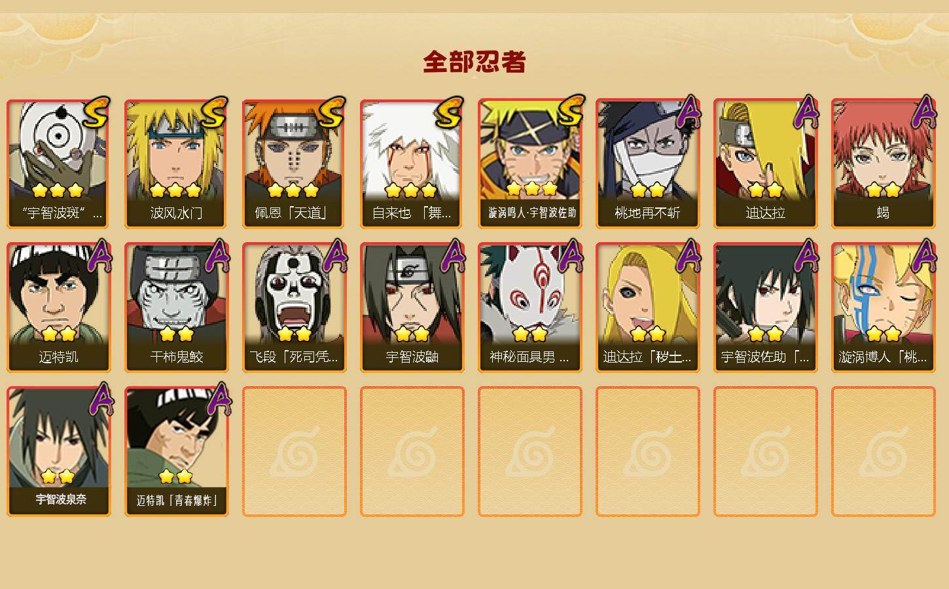Click the S-rank badge on 宇智波斑

pos(96,113)
